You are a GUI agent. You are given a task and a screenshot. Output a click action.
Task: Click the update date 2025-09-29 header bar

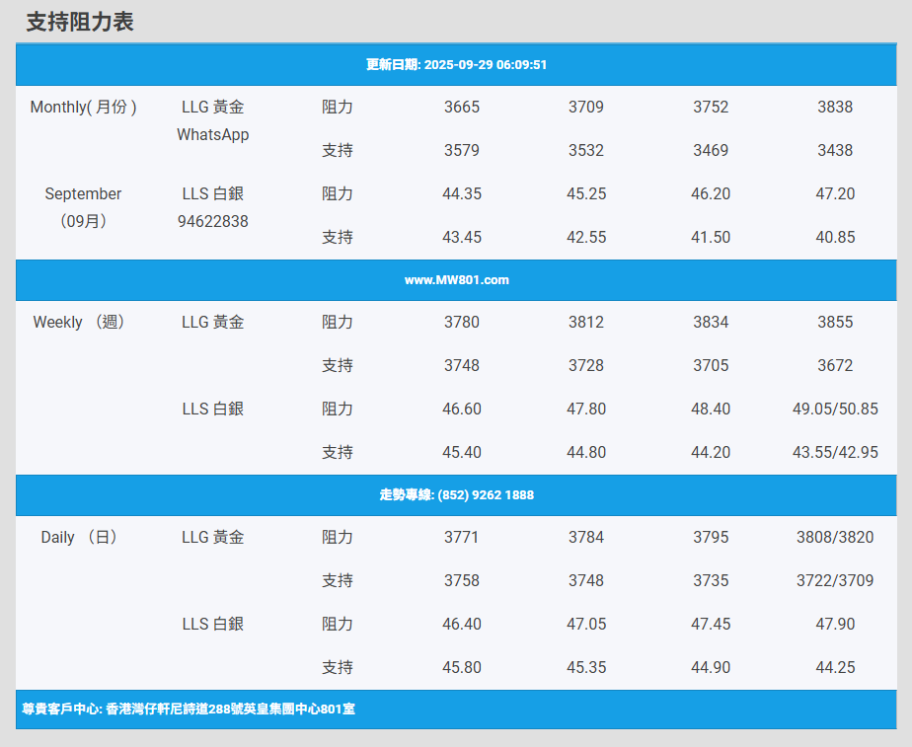coord(456,65)
